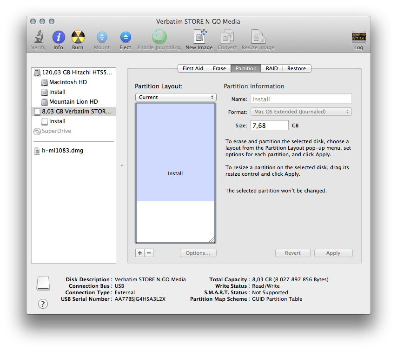Select the SuperDrive entry
Image resolution: width=397 pixels, height=351 pixels.
pyautogui.click(x=73, y=131)
